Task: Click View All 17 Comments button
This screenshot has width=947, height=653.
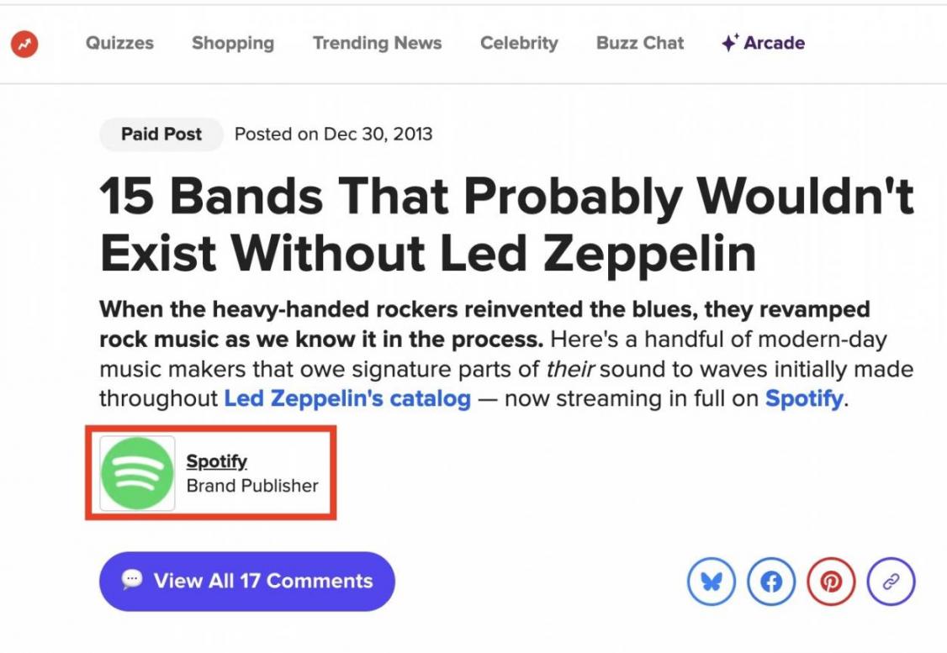Action: click(247, 581)
